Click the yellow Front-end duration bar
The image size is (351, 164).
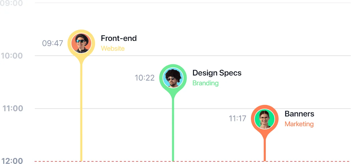tap(81, 112)
